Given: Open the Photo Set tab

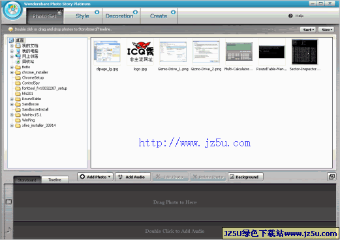Looking at the screenshot, I should pos(45,16).
